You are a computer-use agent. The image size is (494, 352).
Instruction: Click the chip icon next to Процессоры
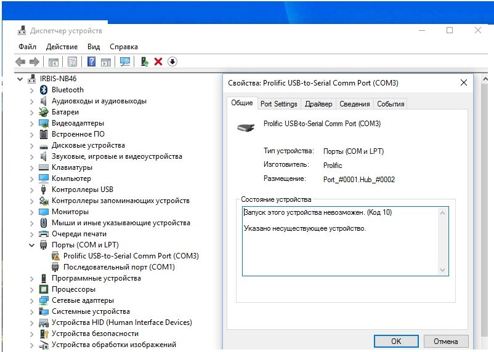pyautogui.click(x=44, y=289)
